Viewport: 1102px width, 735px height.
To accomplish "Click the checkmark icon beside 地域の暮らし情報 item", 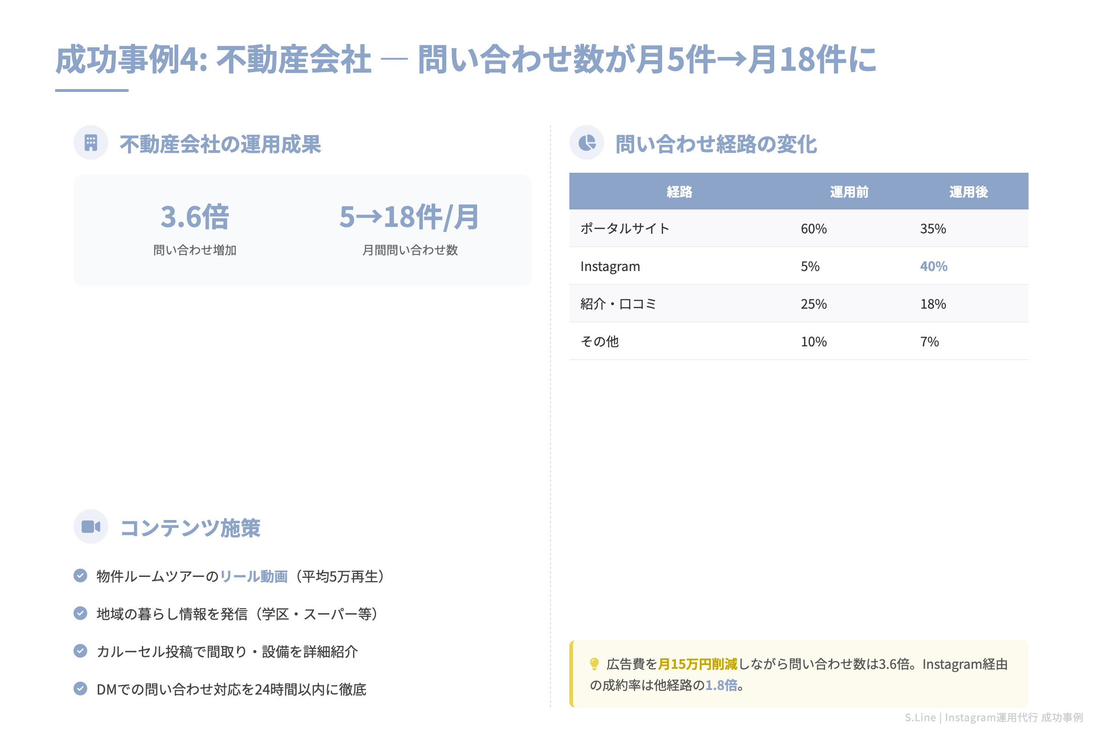I will coord(81,614).
